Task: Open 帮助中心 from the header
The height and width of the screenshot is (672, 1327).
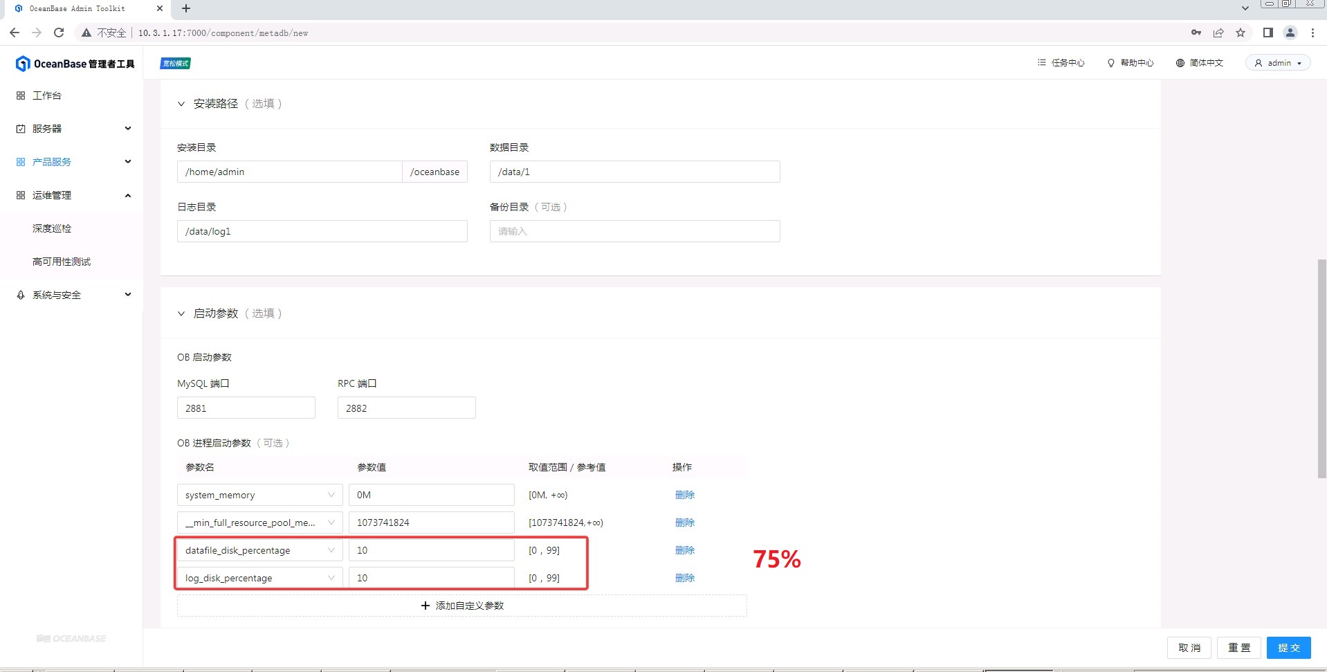Action: pos(1131,63)
